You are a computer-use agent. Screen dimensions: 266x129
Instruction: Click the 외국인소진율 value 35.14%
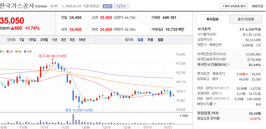[255, 65]
